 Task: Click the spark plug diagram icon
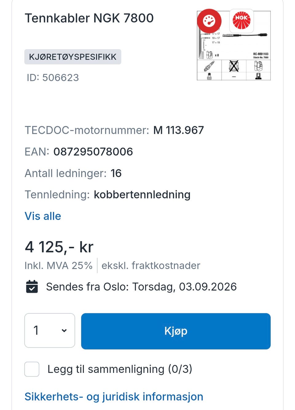pyautogui.click(x=209, y=66)
